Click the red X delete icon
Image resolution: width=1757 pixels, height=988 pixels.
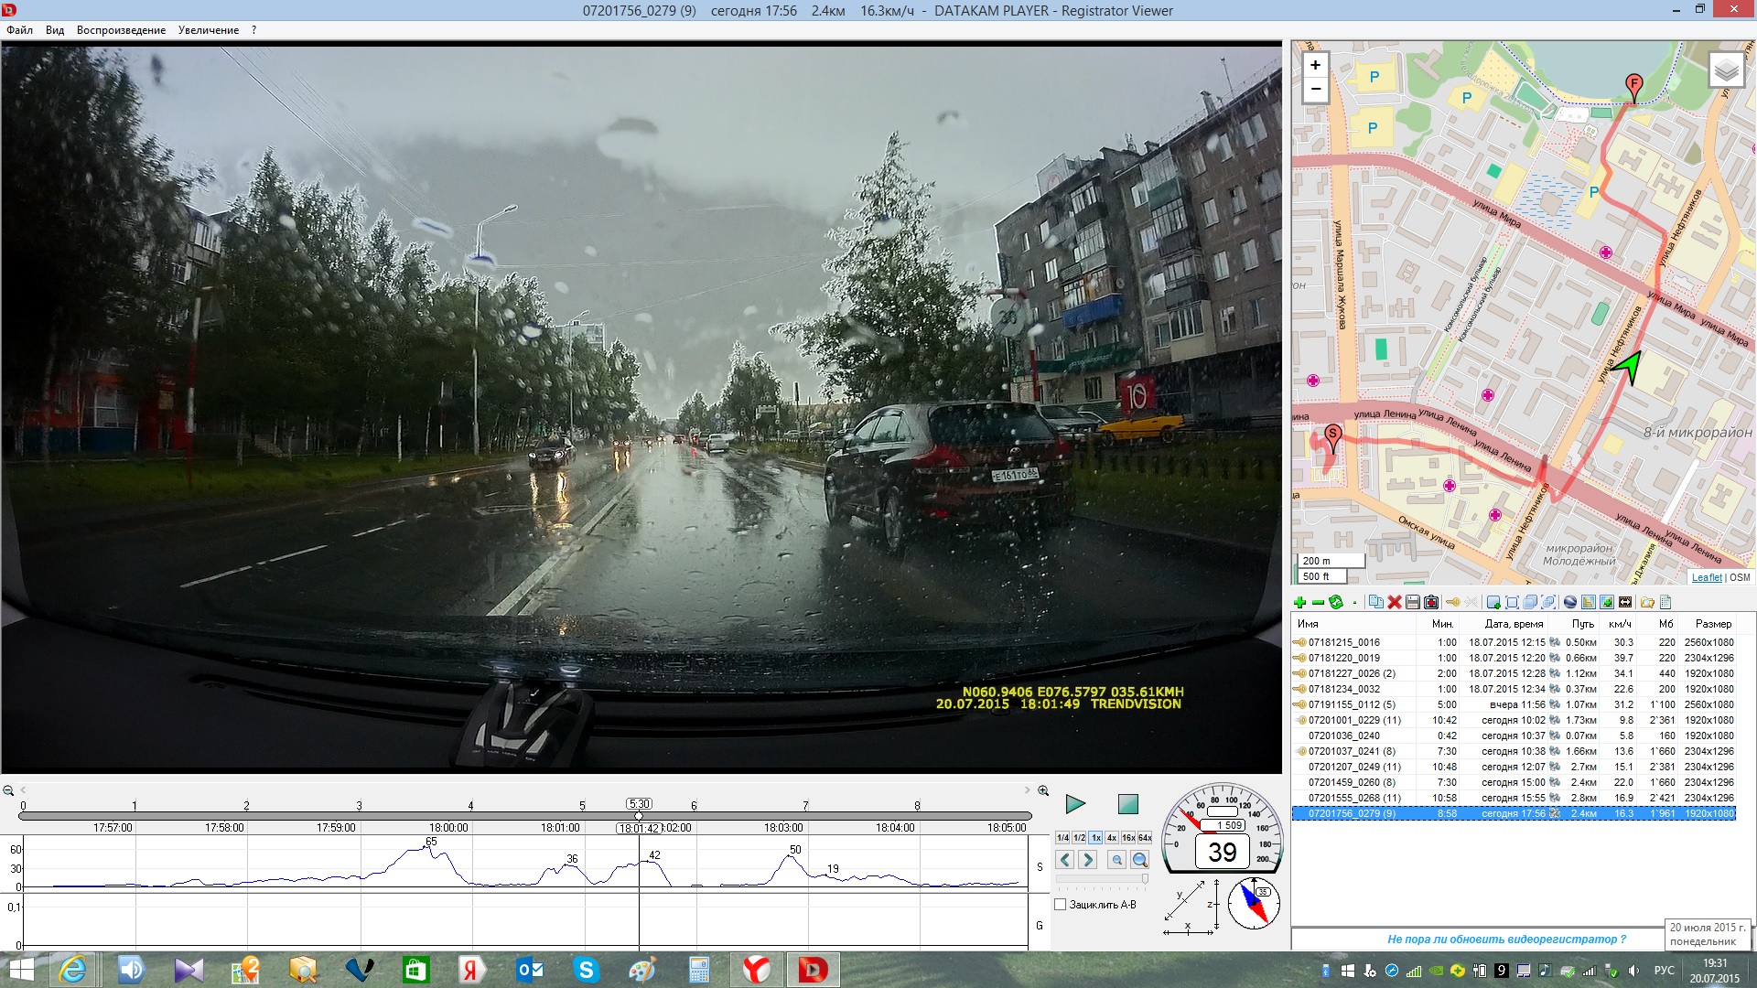[x=1395, y=602]
